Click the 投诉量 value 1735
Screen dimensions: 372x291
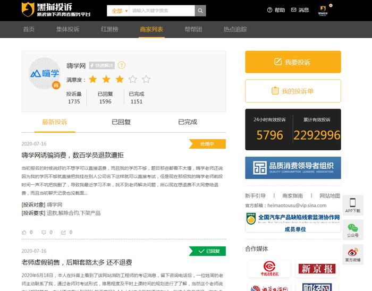pyautogui.click(x=74, y=101)
